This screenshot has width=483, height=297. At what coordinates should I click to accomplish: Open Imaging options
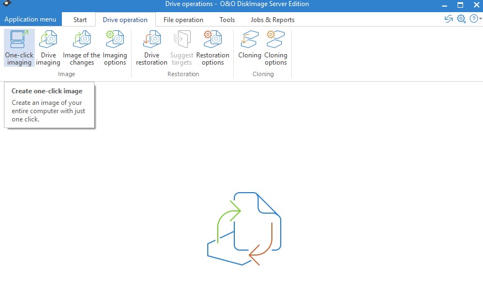(115, 47)
